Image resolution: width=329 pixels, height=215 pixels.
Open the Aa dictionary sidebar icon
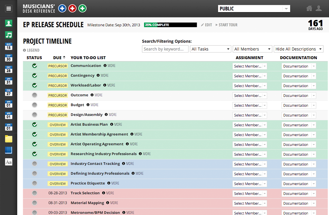[x=9, y=162]
